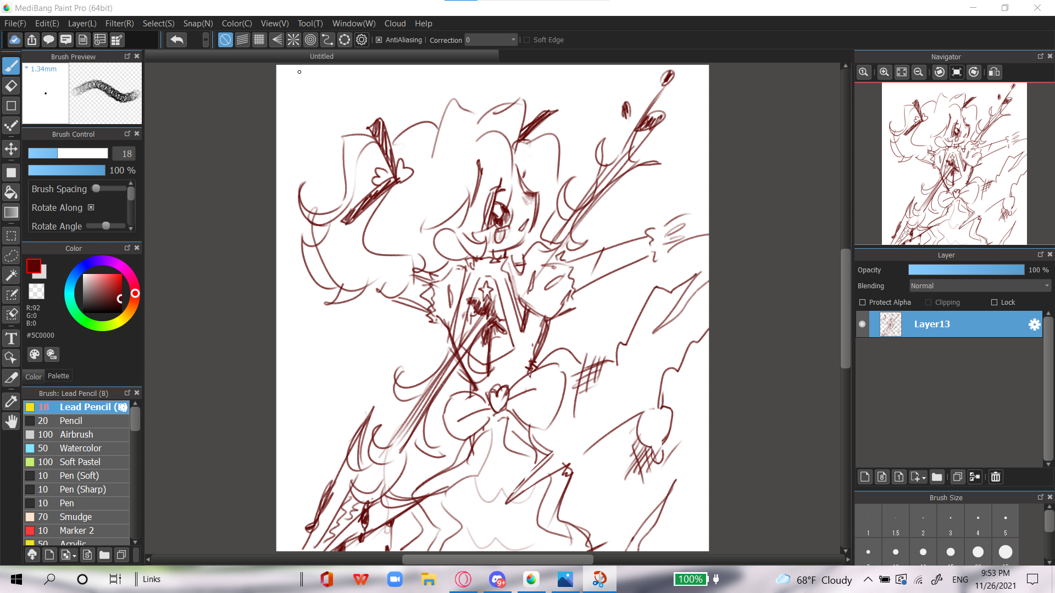Viewport: 1055px width, 593px height.
Task: Adjust the brush size slider
Action: pyautogui.click(x=68, y=153)
